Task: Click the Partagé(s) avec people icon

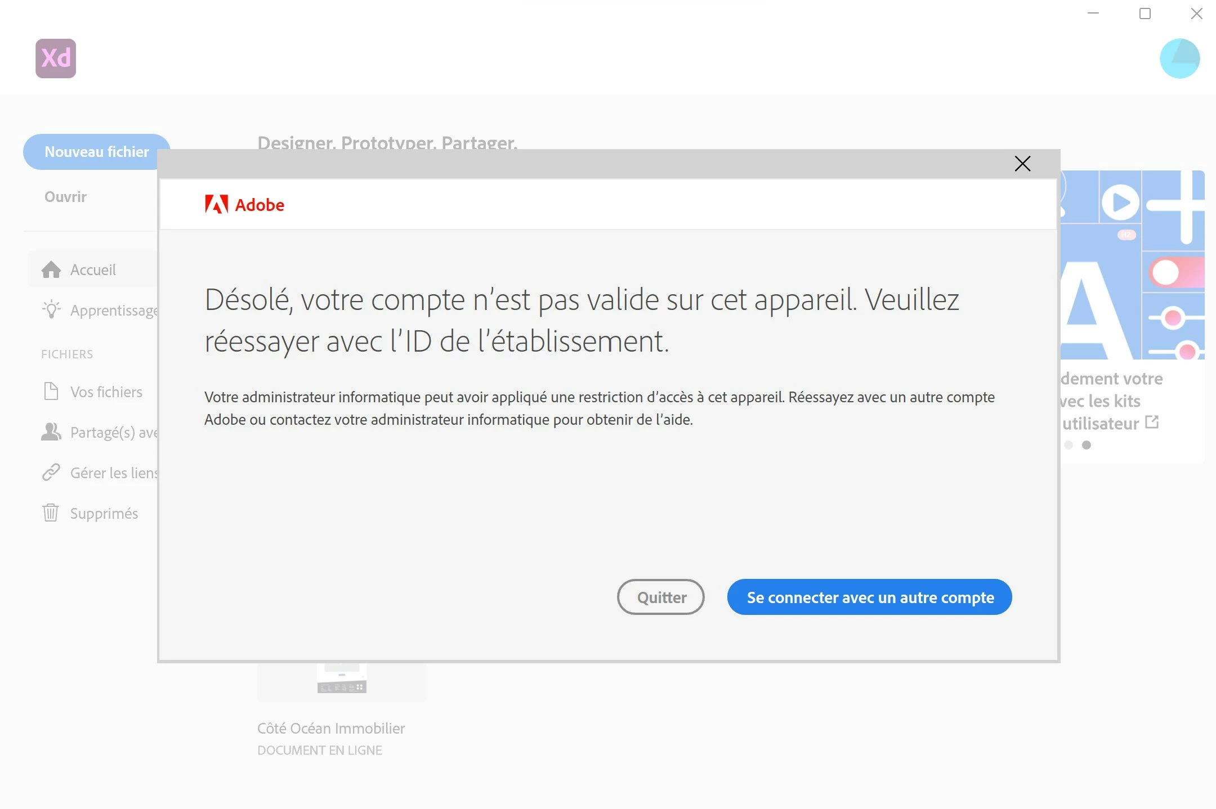Action: pos(51,432)
